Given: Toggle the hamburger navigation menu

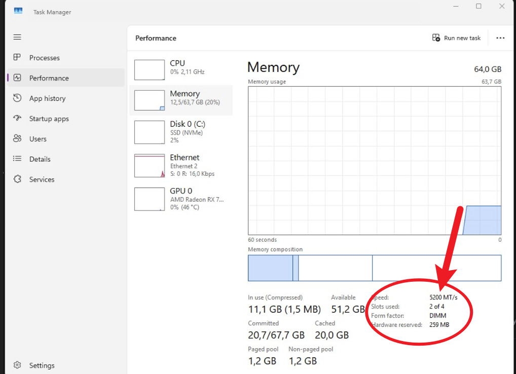Looking at the screenshot, I should [17, 37].
